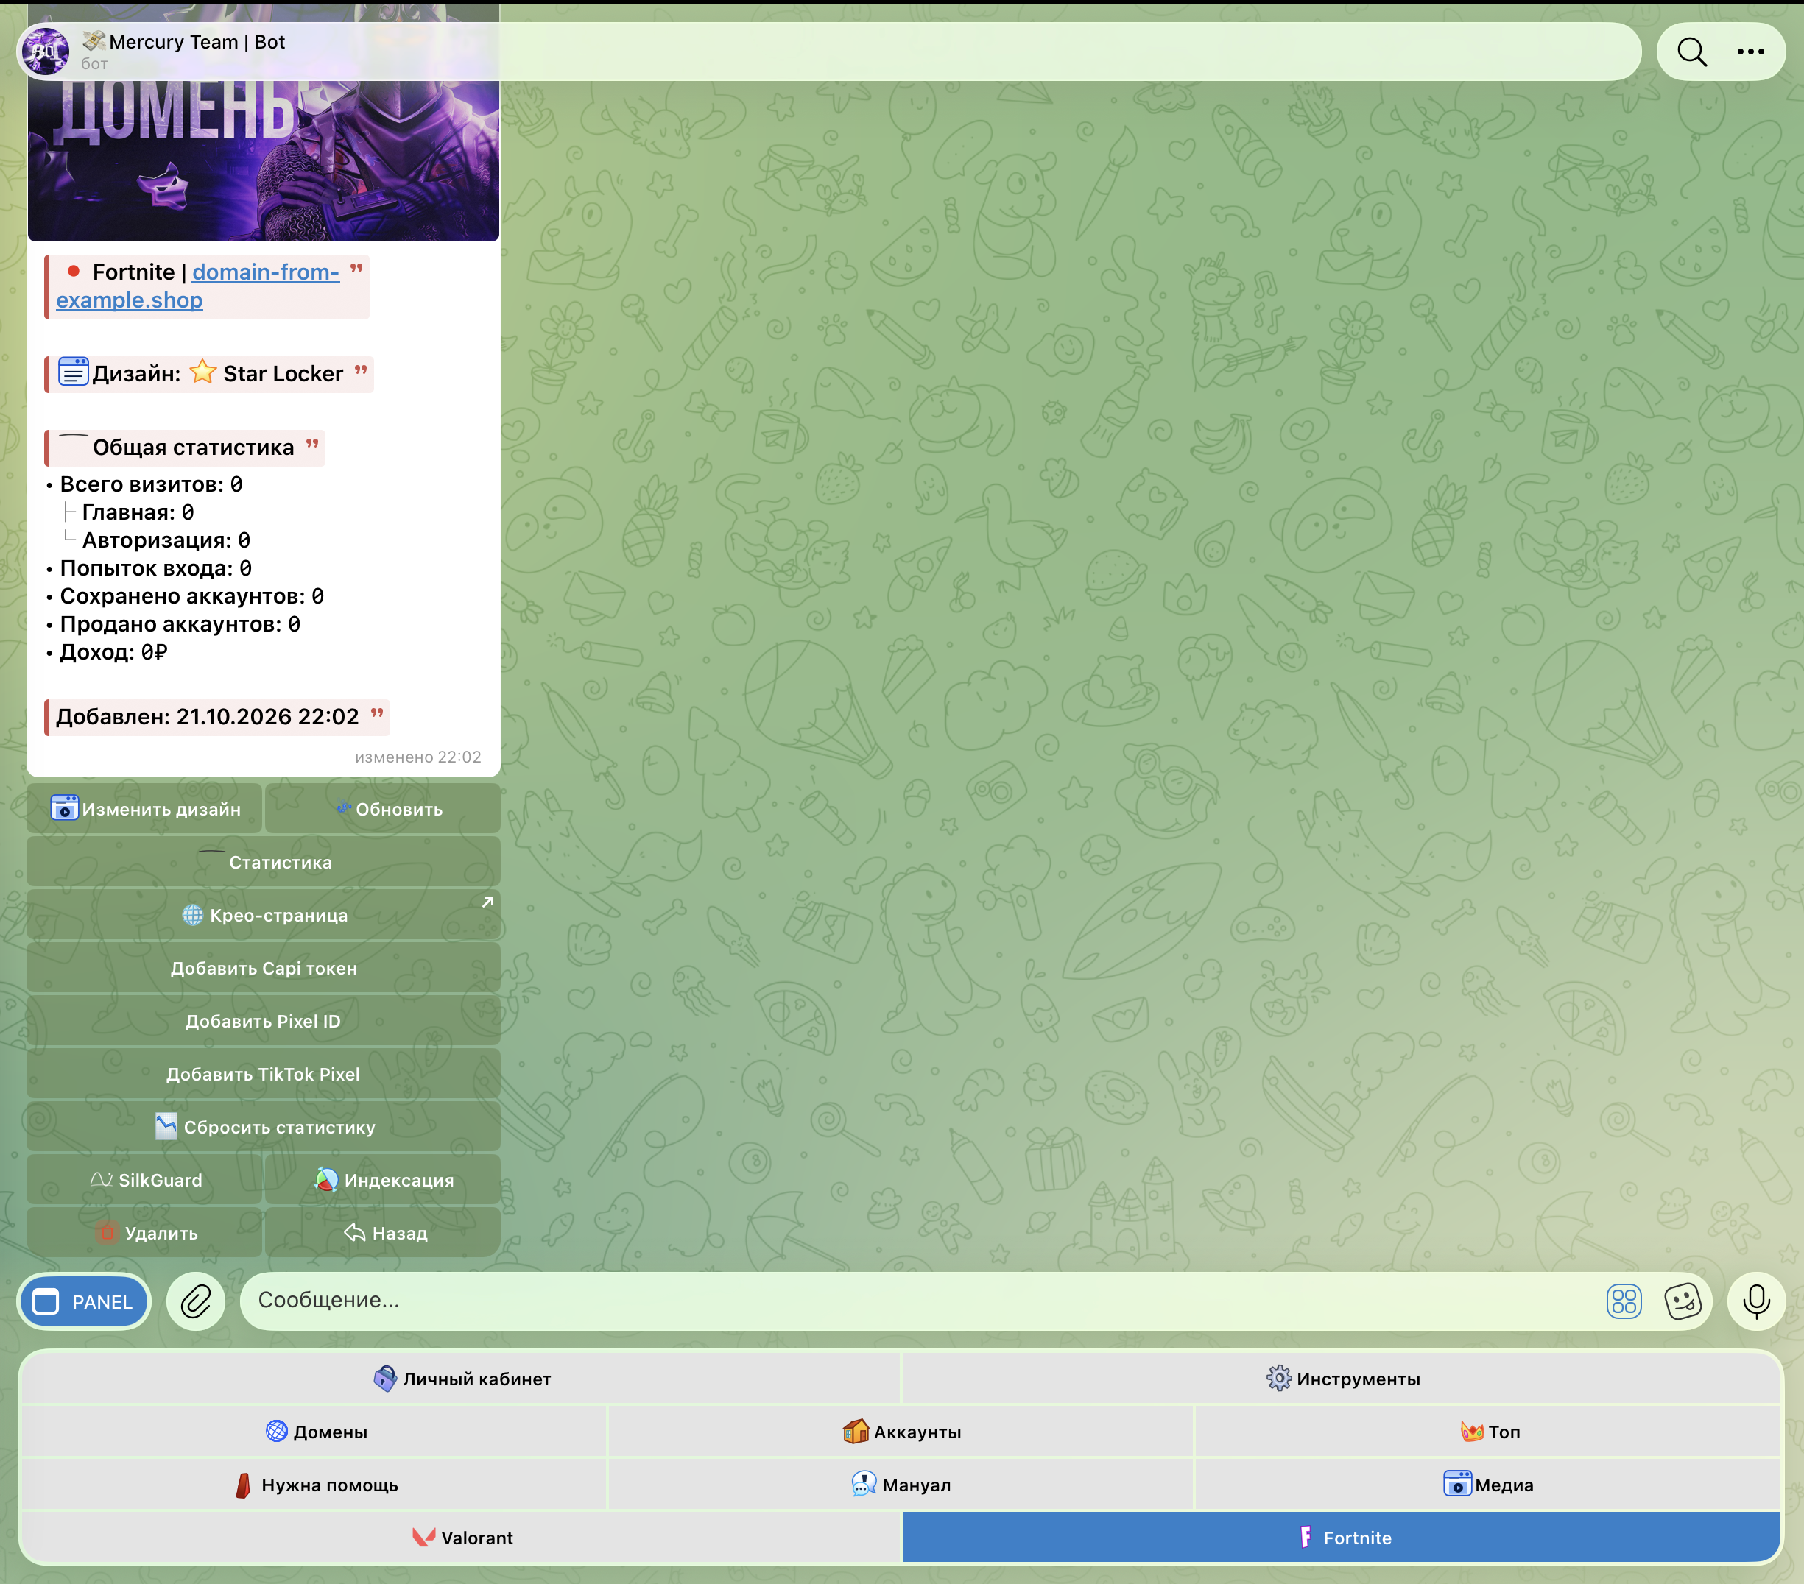Select the highlighted Fortnite keyboard button
The height and width of the screenshot is (1584, 1804).
(1342, 1536)
